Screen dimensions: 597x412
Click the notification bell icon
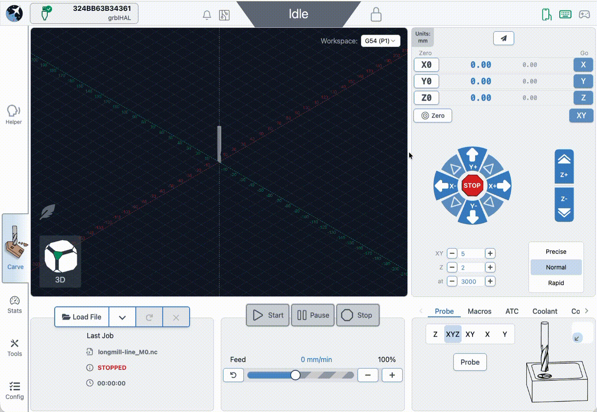pyautogui.click(x=207, y=15)
